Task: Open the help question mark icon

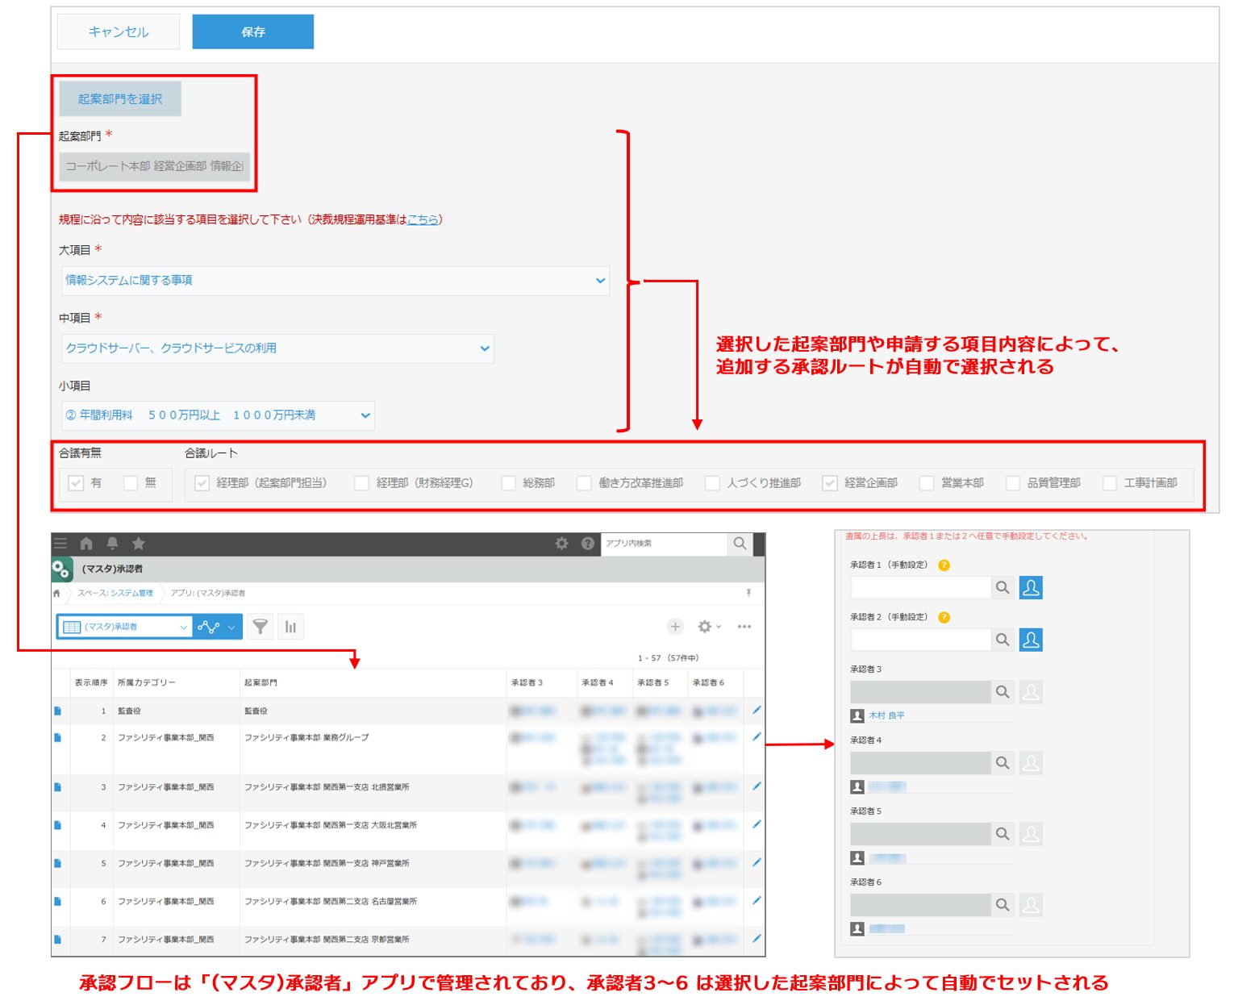Action: click(588, 544)
